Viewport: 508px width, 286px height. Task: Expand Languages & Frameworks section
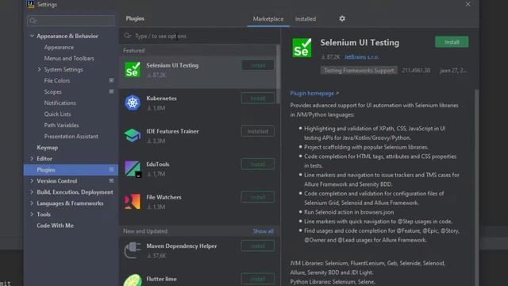pos(32,203)
